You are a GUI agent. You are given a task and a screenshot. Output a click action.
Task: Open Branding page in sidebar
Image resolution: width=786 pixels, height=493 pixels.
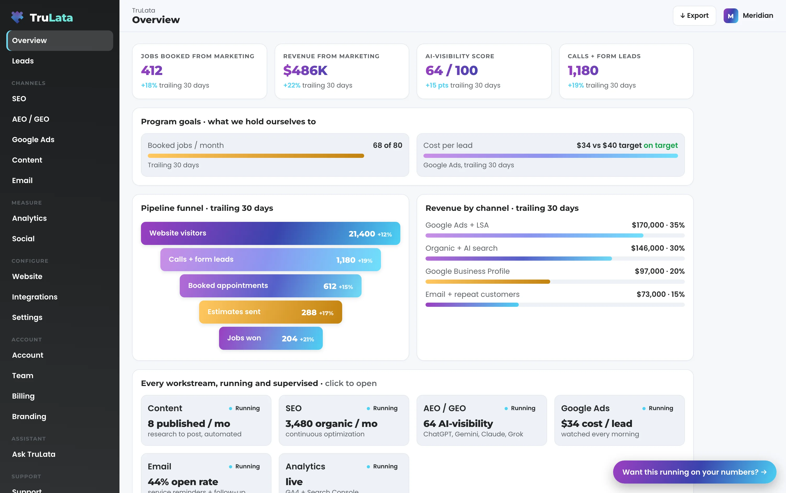pos(60,417)
